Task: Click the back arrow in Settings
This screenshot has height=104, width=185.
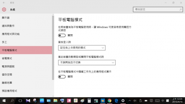Action: click(x=4, y=3)
